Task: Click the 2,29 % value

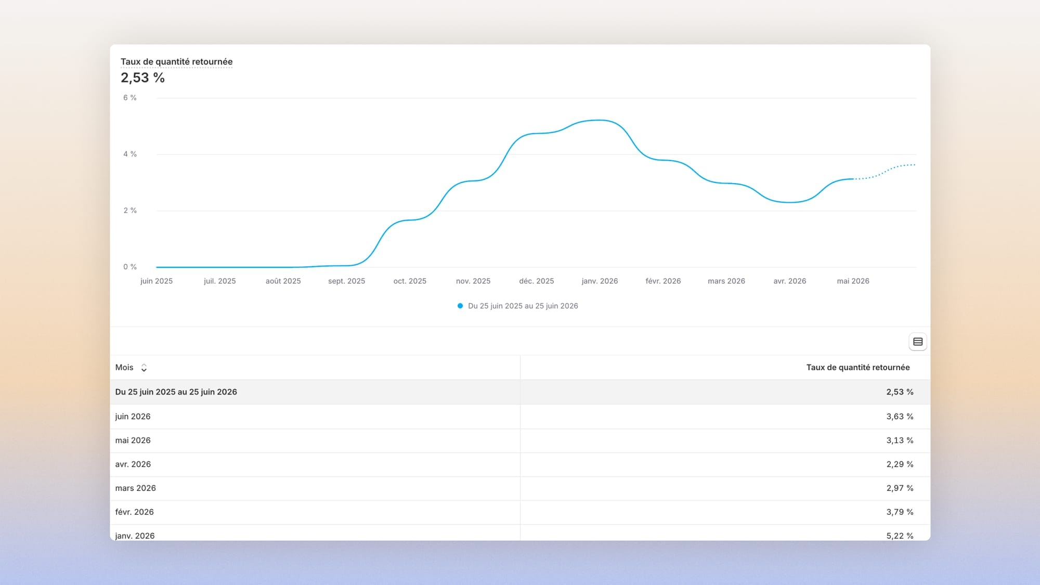Action: (x=900, y=464)
